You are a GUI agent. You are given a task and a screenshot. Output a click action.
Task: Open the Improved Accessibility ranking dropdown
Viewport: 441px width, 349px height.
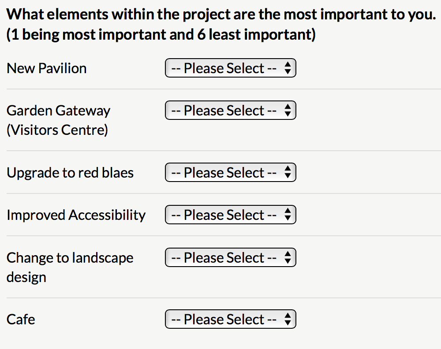[x=230, y=215]
